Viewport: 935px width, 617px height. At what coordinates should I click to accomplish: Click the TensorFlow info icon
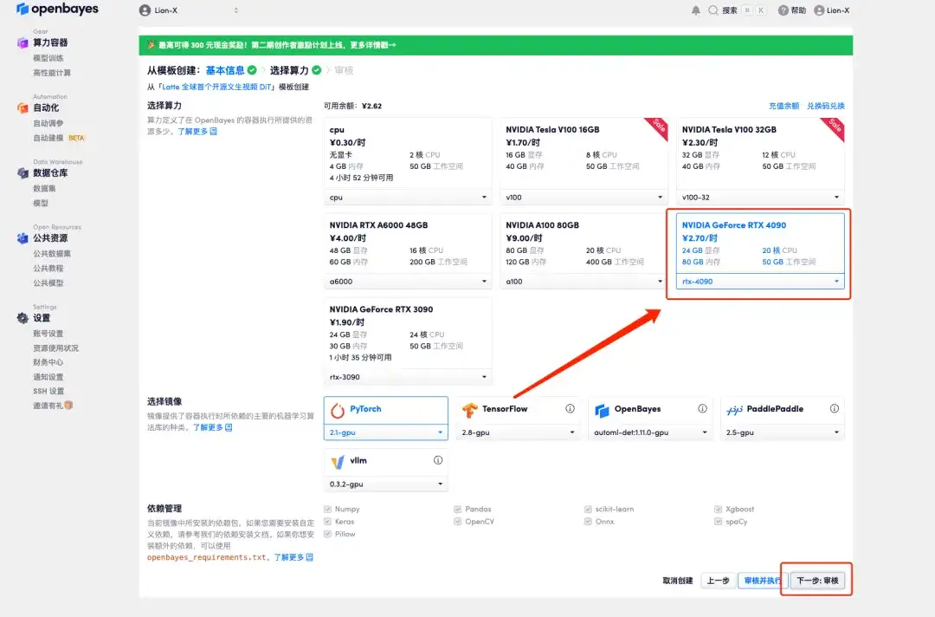tap(570, 409)
